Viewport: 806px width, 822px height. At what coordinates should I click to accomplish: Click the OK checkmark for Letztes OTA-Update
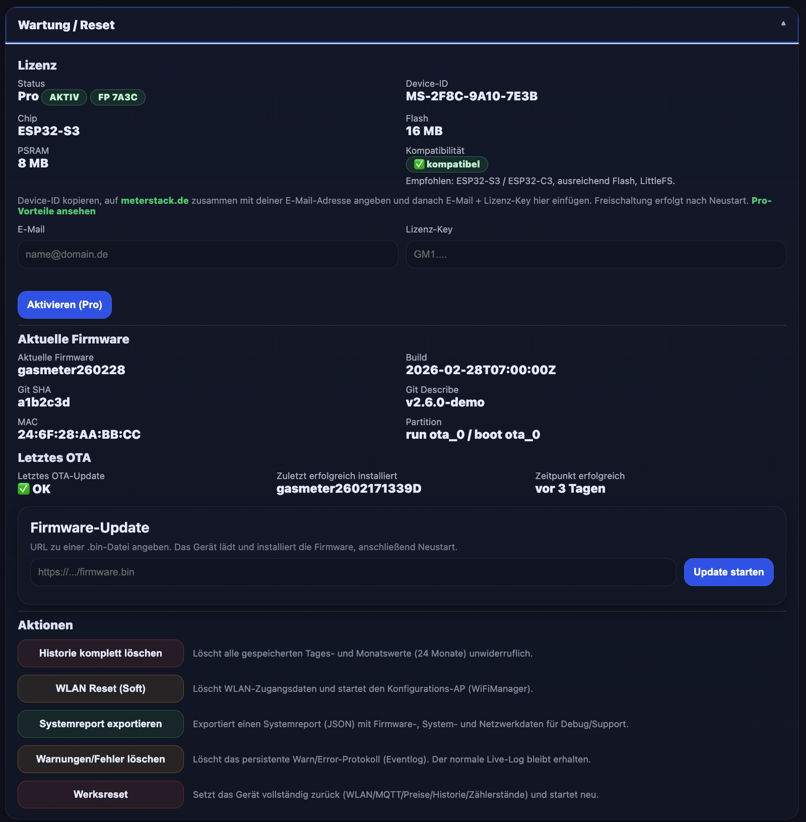34,488
